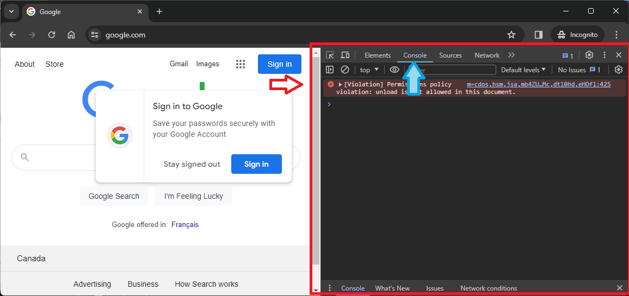Image resolution: width=629 pixels, height=296 pixels.
Task: Show more DevTools tabs chevron
Action: (x=511, y=55)
